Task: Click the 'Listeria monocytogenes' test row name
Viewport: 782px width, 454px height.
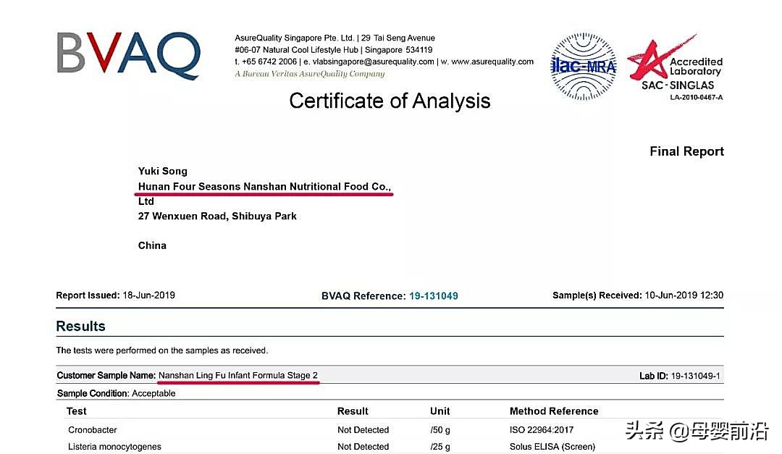Action: [x=114, y=447]
